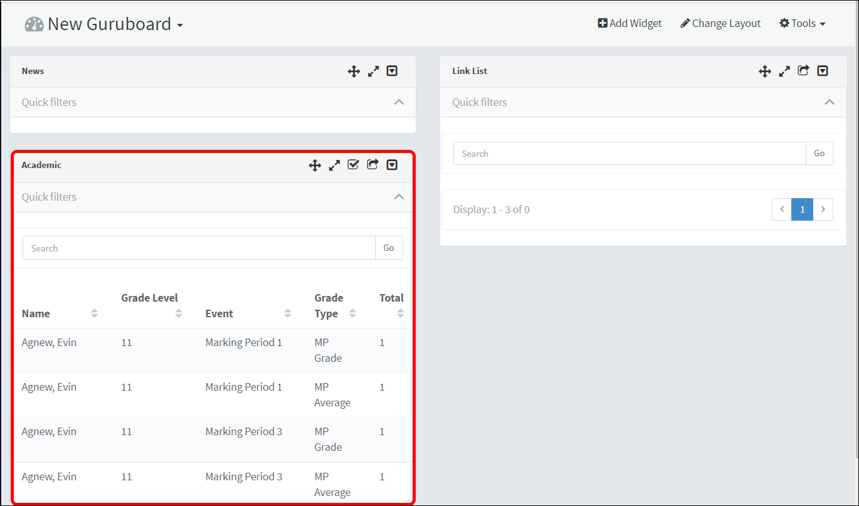Expand the News widget to full size
The height and width of the screenshot is (506, 859).
[x=374, y=71]
